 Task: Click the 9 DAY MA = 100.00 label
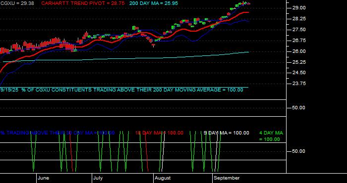[x=226, y=133]
